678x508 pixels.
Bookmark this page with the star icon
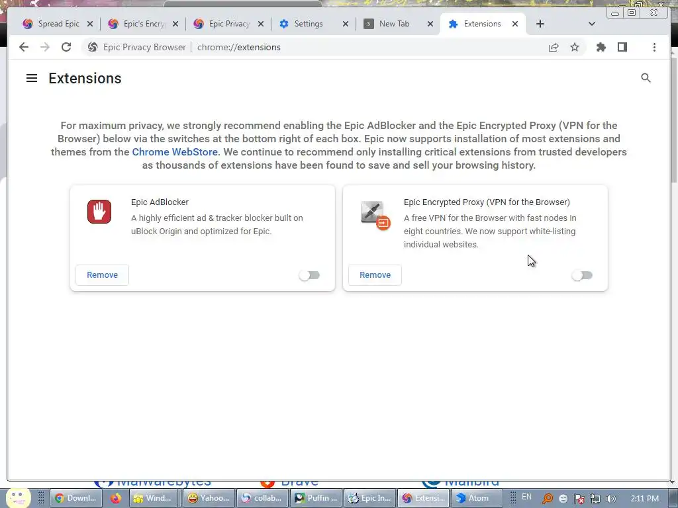point(575,47)
